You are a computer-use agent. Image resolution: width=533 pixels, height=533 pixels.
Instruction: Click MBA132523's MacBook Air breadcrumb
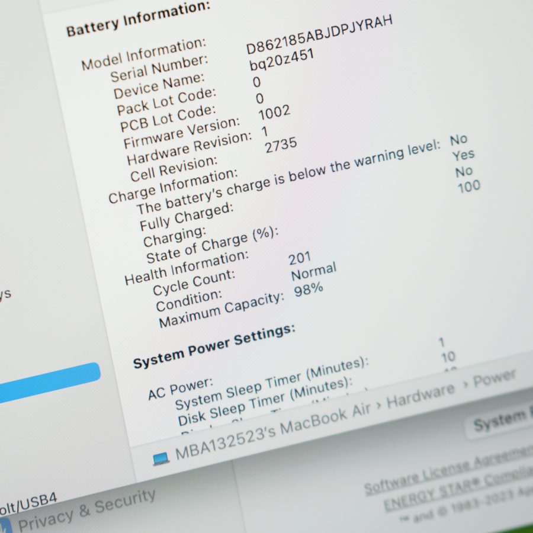272,431
